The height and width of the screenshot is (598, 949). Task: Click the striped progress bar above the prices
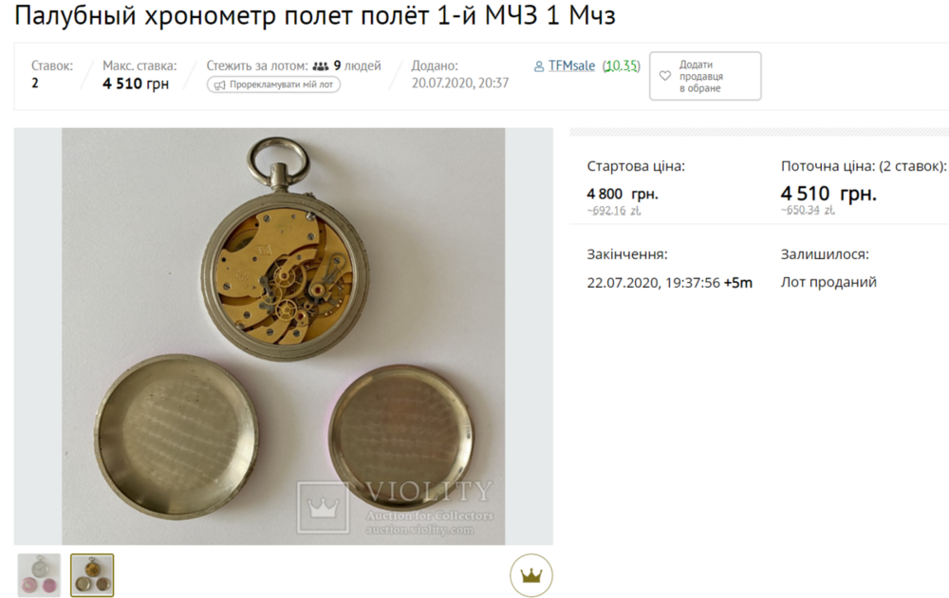[x=759, y=132]
